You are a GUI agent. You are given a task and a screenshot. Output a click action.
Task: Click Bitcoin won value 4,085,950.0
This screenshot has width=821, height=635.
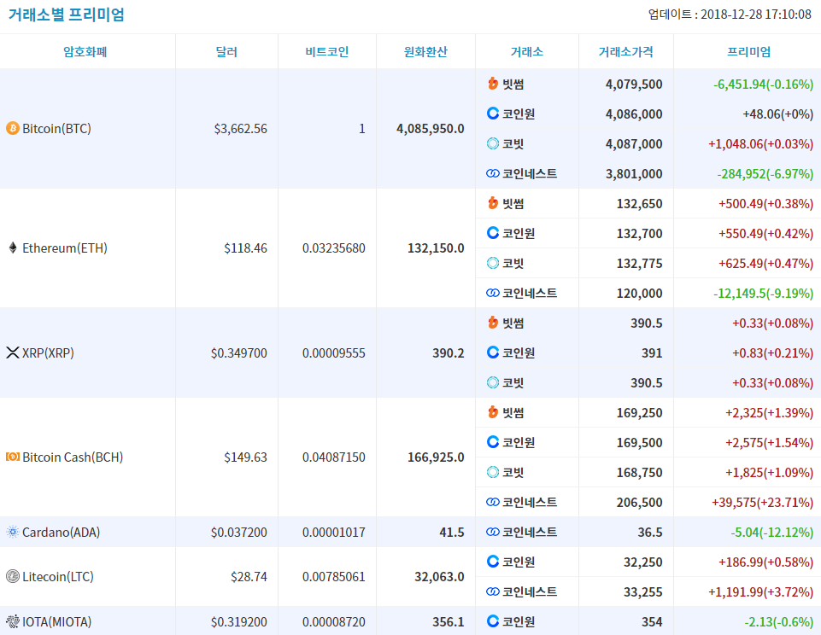431,129
